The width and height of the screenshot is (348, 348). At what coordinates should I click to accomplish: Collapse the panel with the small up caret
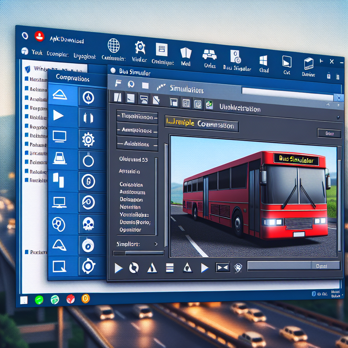pos(328,105)
